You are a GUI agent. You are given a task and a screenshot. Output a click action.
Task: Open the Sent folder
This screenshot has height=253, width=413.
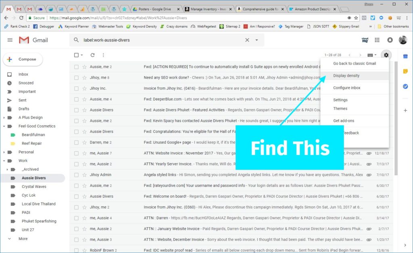click(x=23, y=100)
